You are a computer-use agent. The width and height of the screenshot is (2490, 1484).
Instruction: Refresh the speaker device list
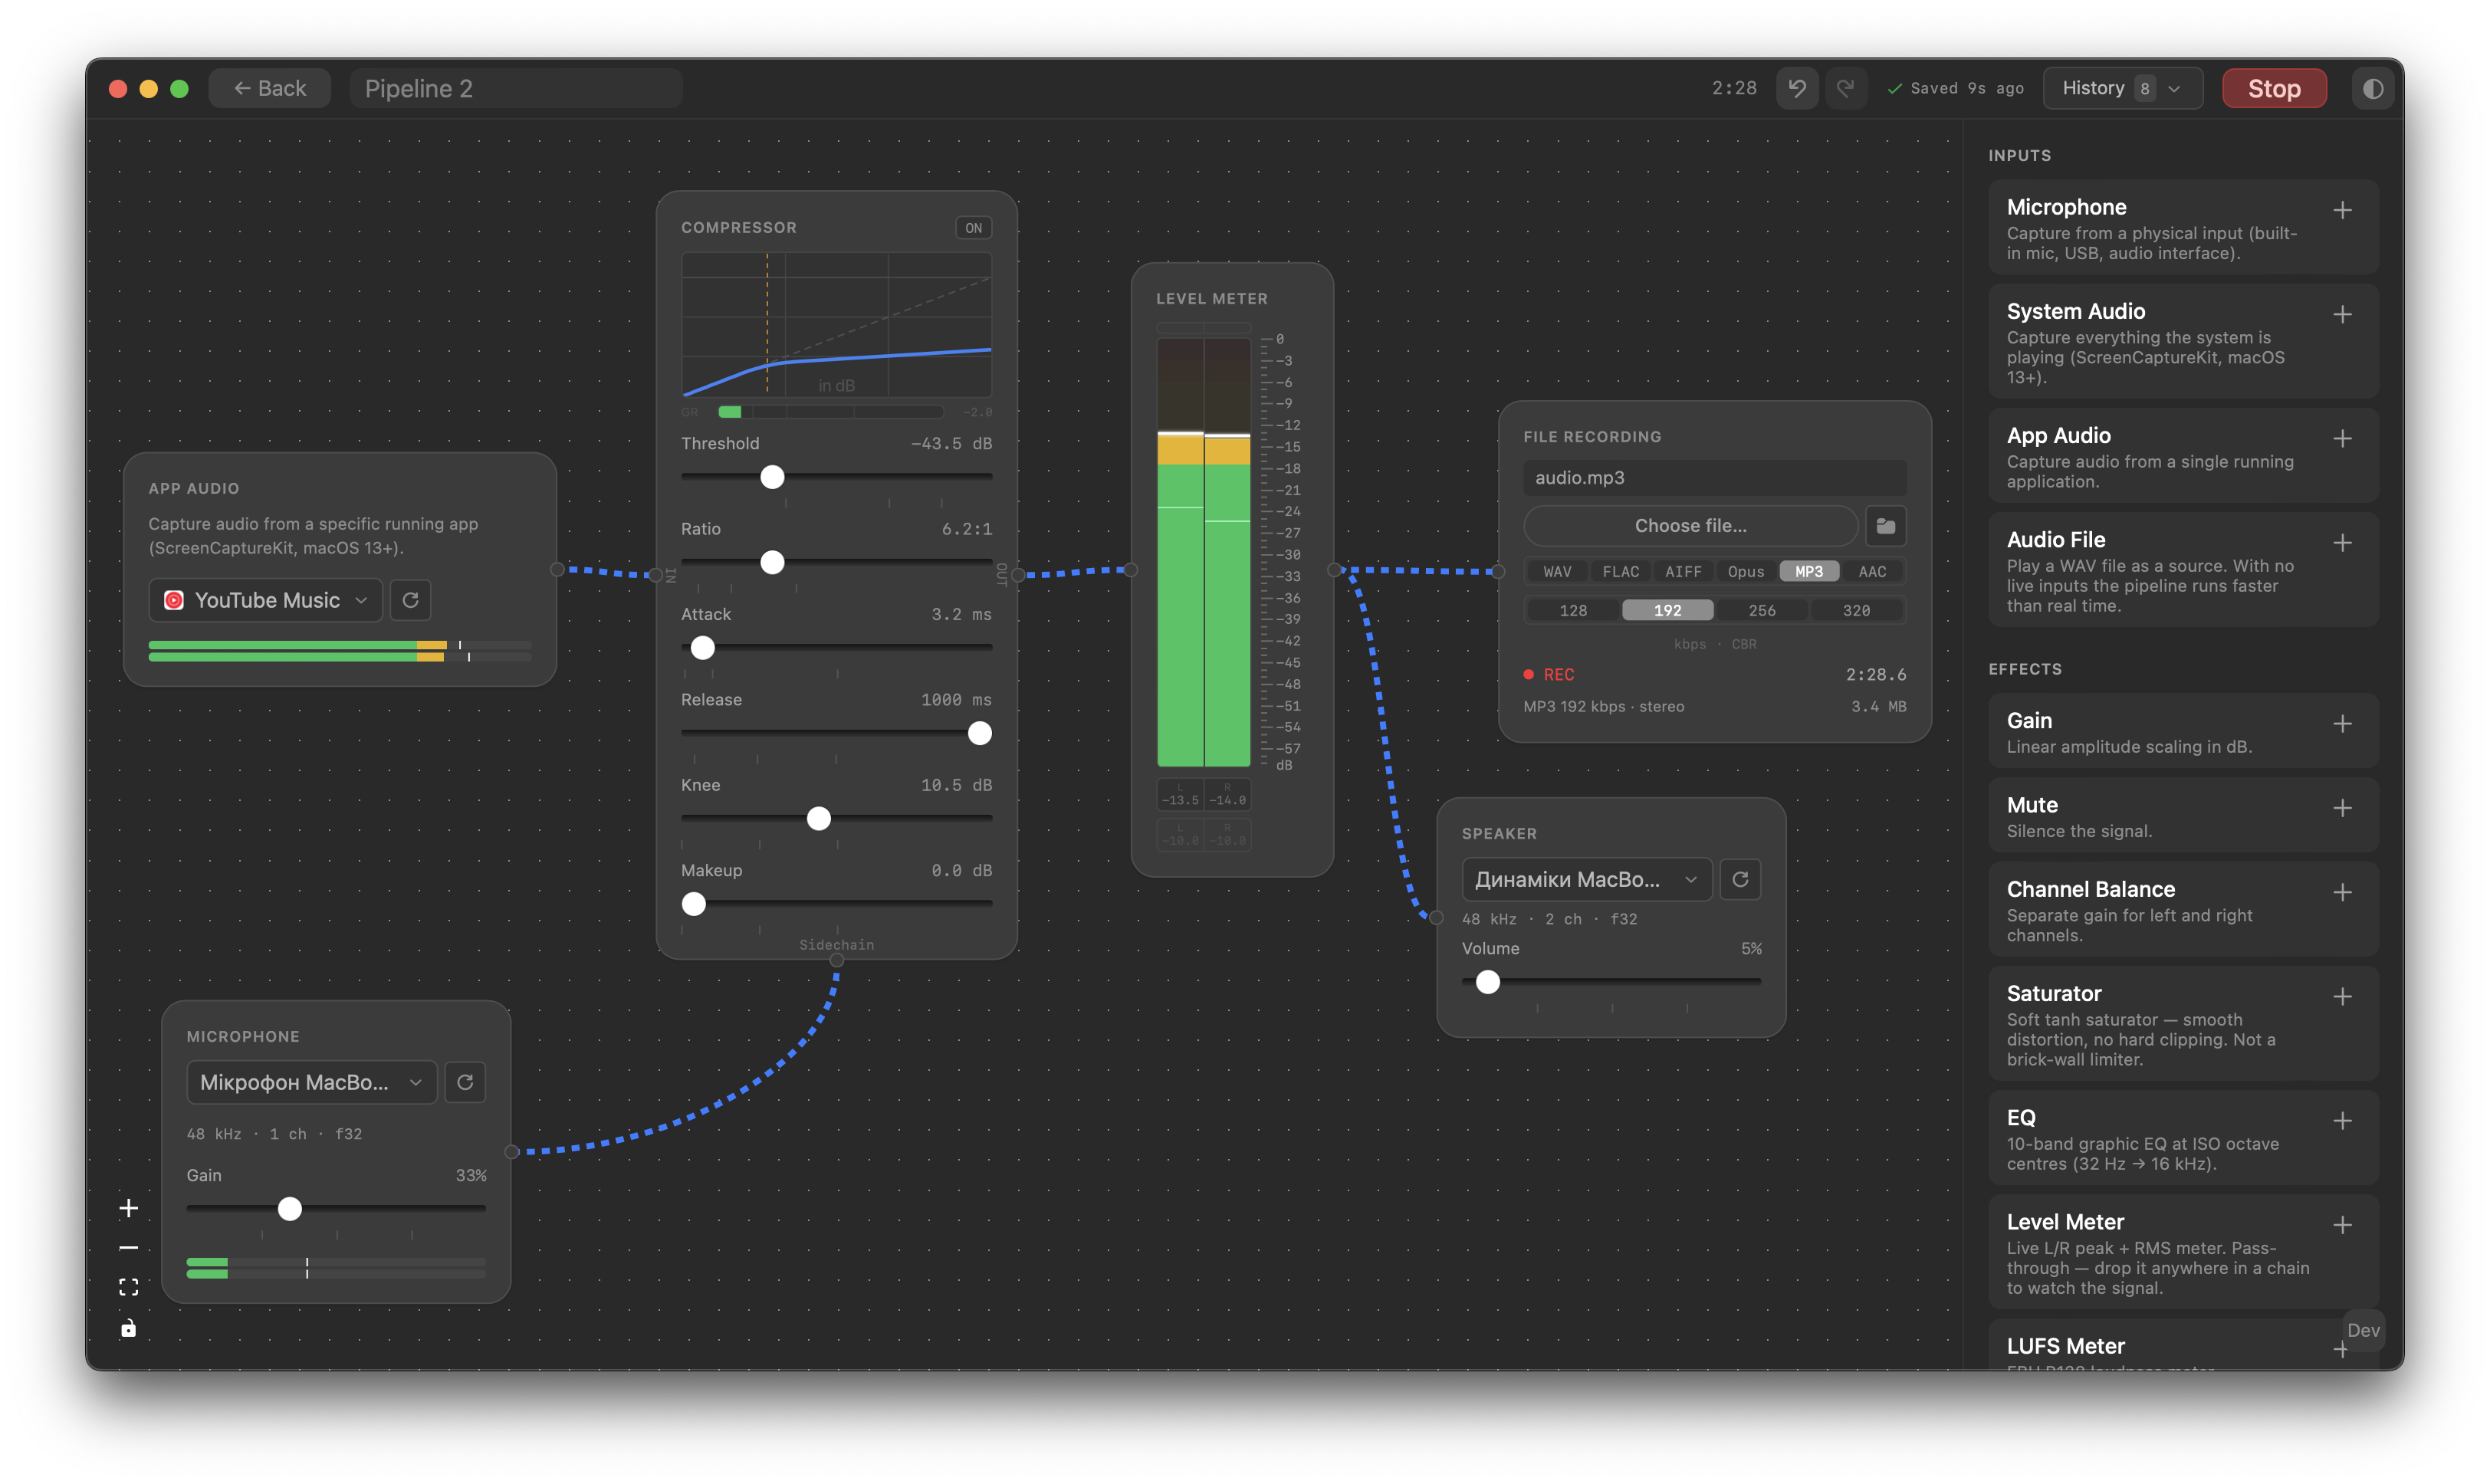click(x=1740, y=879)
